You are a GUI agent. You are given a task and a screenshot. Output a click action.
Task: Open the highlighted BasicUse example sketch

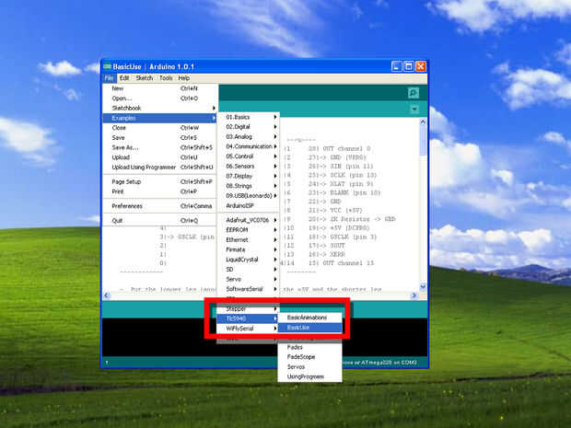pos(309,328)
